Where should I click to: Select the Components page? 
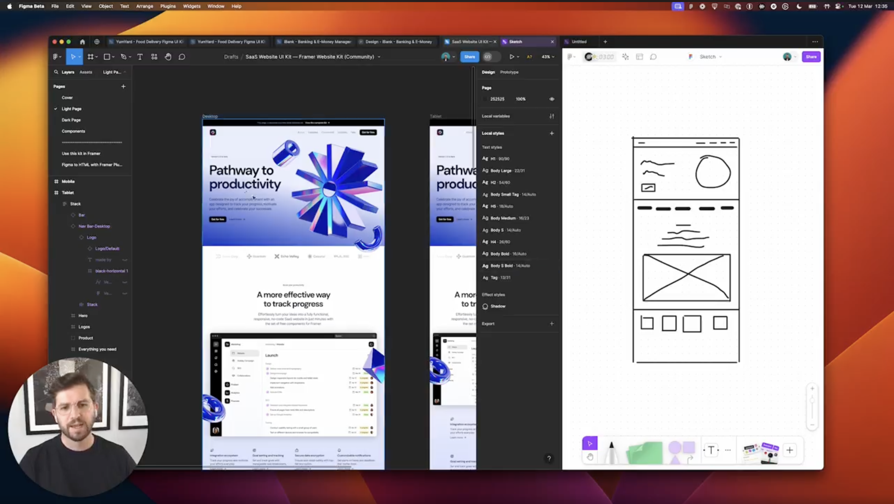click(x=73, y=131)
